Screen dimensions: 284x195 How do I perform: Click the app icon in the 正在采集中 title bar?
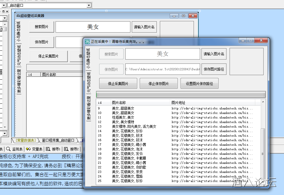click(x=87, y=41)
